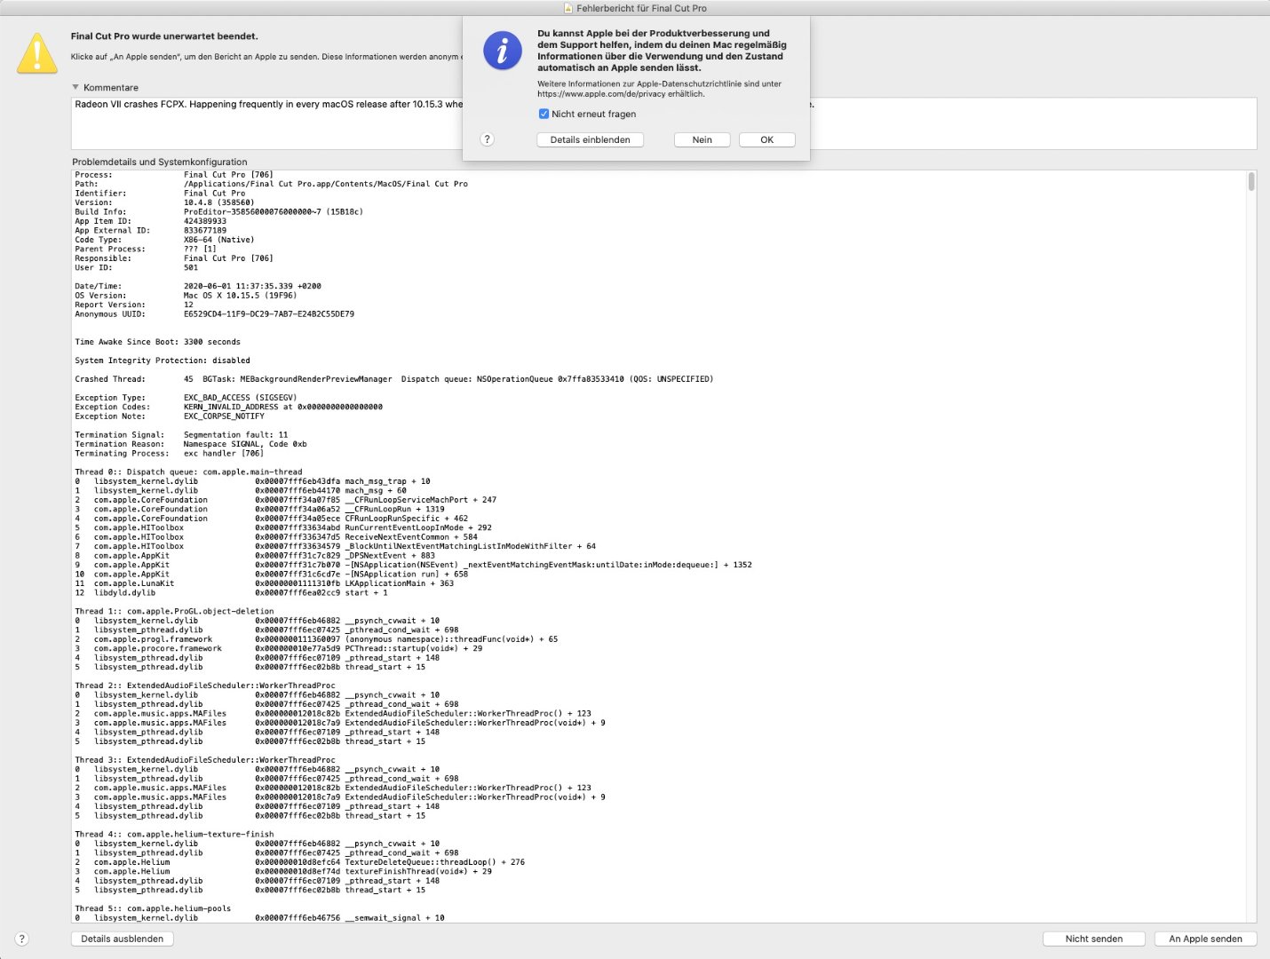This screenshot has height=959, width=1270.
Task: Click the 'Anonymous UUID:' line
Action: 214,314
